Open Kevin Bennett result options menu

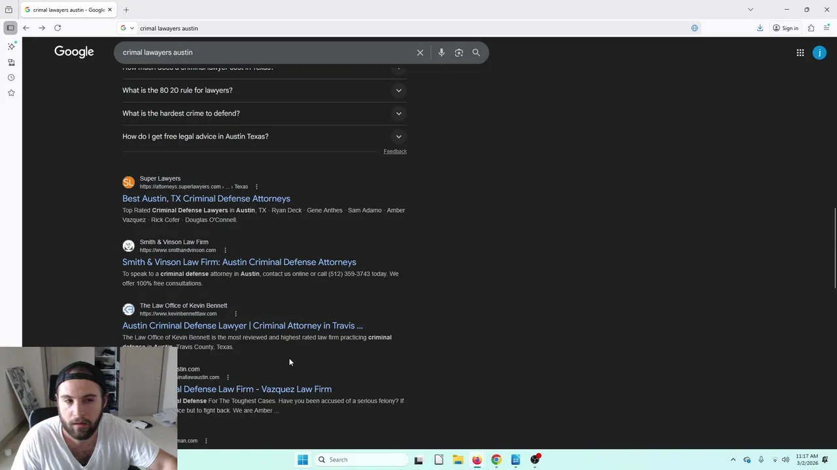click(235, 314)
